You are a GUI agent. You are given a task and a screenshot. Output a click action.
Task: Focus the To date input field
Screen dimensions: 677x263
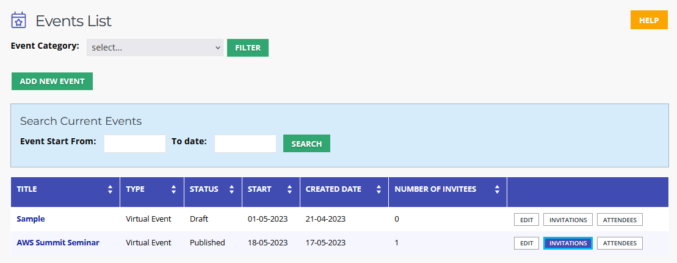(x=245, y=143)
